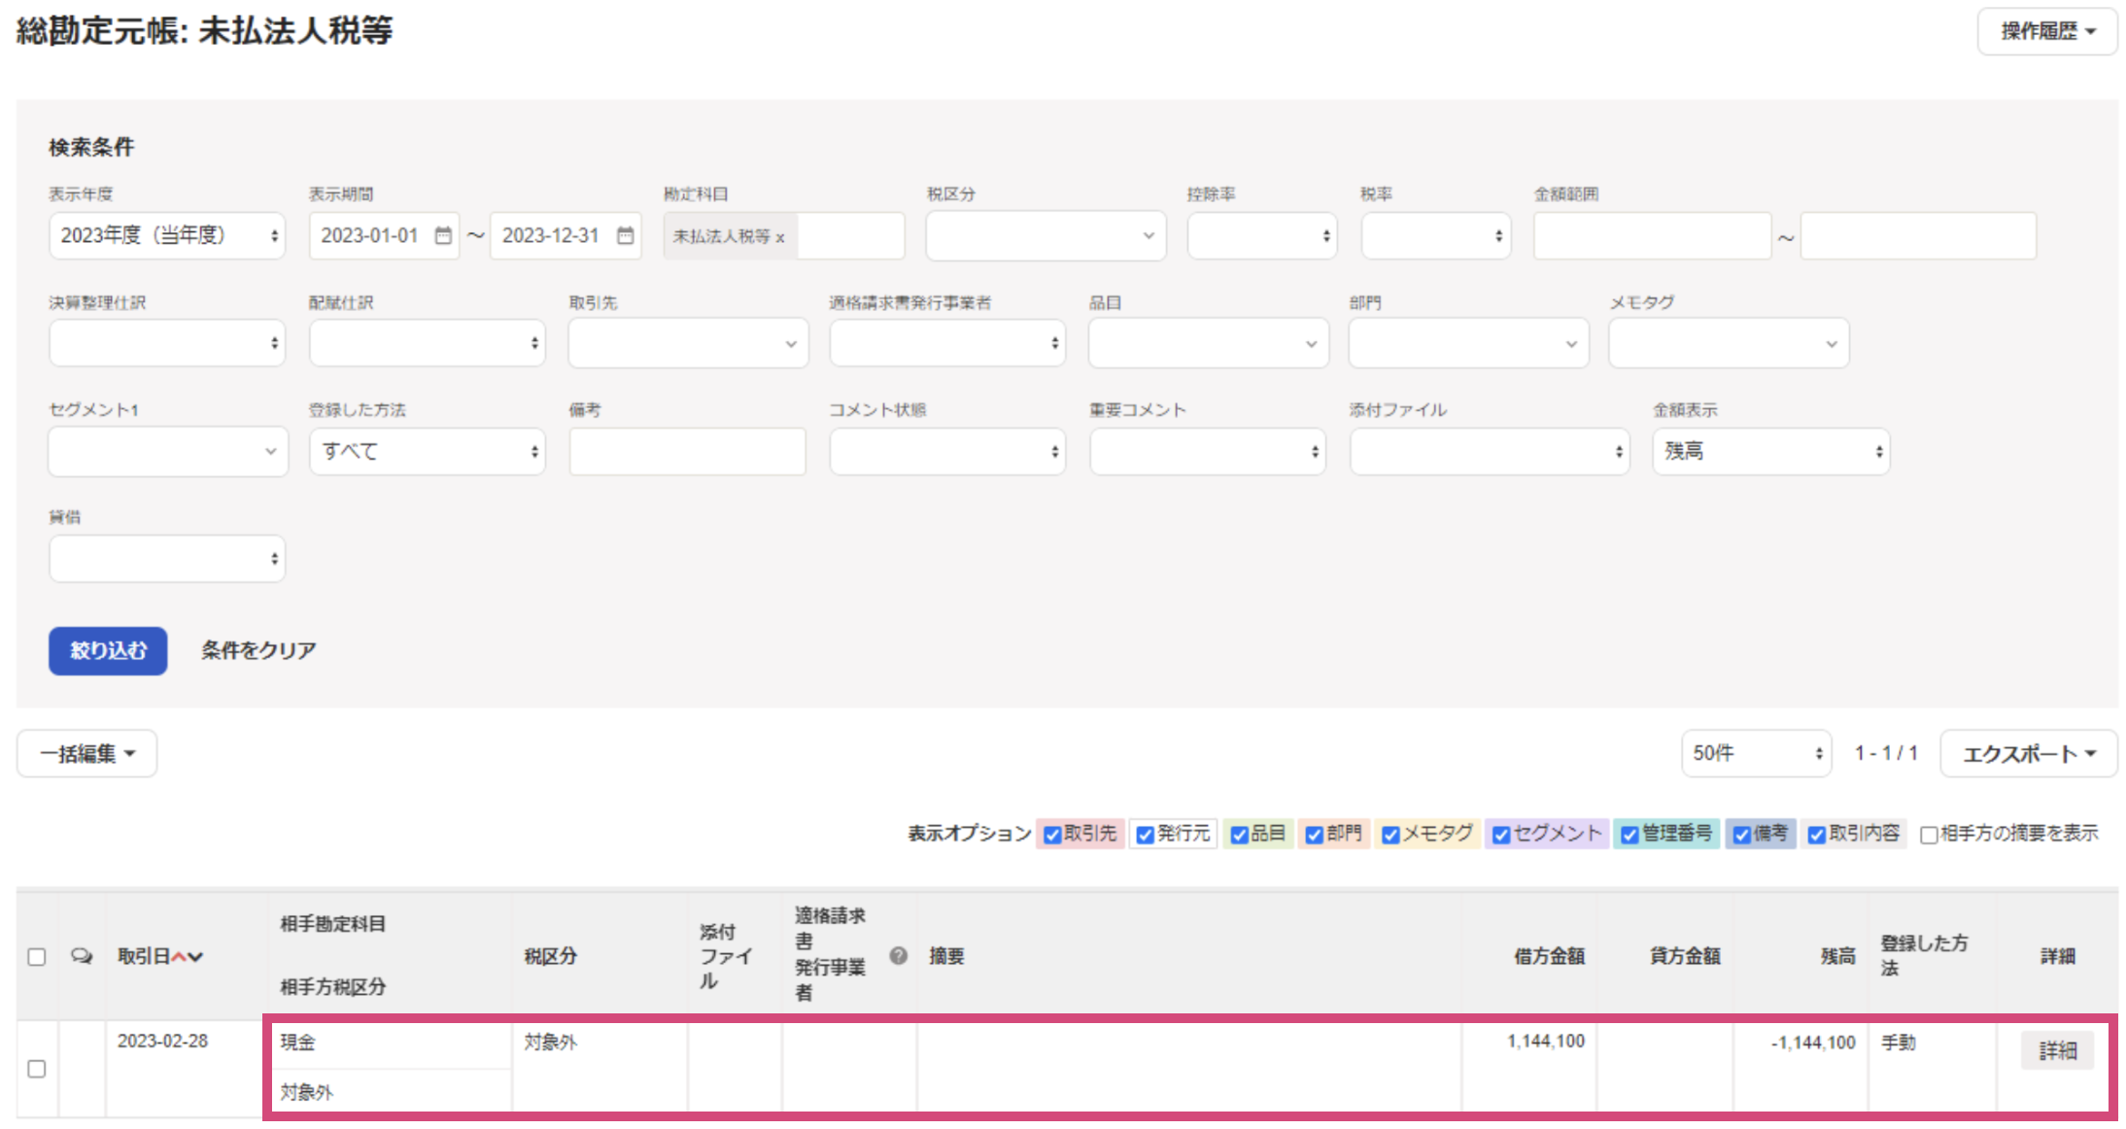Sort 取引日 descending arrow
The height and width of the screenshot is (1129, 2126).
pyautogui.click(x=195, y=956)
